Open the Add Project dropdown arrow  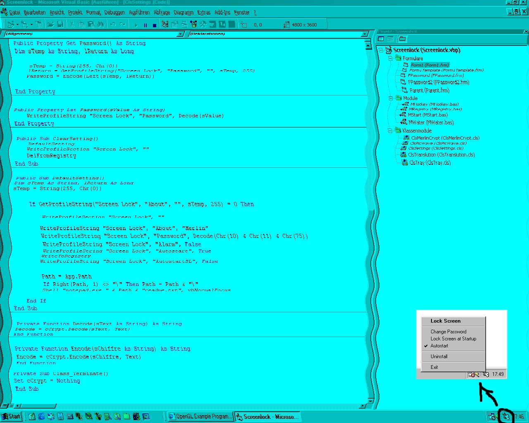[17, 25]
